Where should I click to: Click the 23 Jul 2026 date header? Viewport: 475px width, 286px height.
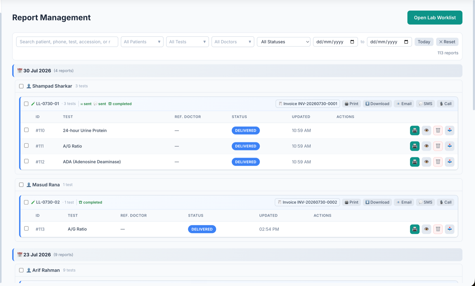click(x=237, y=255)
